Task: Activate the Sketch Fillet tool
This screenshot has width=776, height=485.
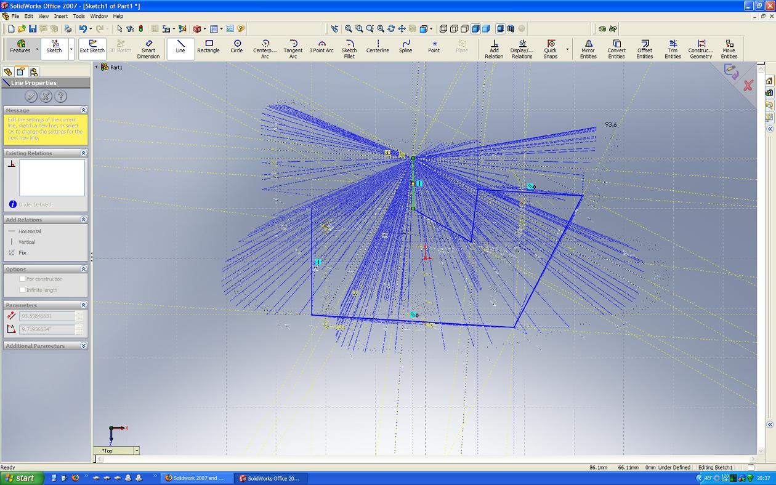Action: (349, 49)
